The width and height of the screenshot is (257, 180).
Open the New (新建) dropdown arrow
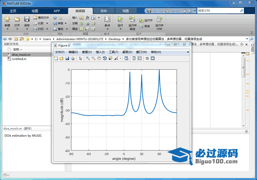click(x=7, y=29)
